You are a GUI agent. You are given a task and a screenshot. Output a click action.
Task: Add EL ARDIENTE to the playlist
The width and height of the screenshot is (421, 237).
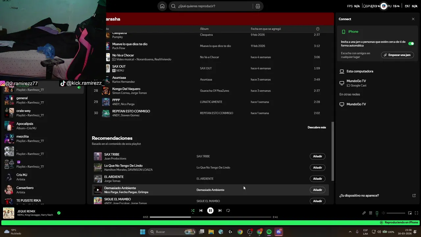click(x=317, y=179)
